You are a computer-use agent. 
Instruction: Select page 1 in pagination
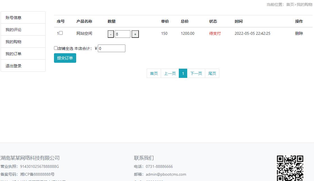pos(183,73)
